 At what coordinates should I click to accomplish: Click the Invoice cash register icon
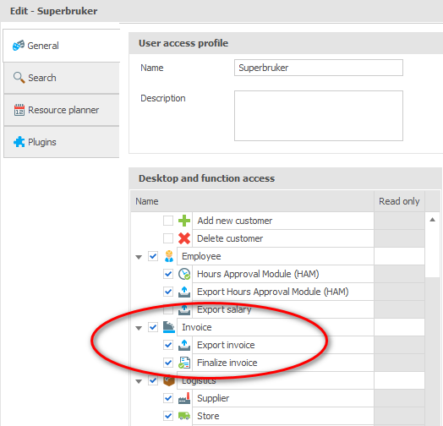[169, 327]
